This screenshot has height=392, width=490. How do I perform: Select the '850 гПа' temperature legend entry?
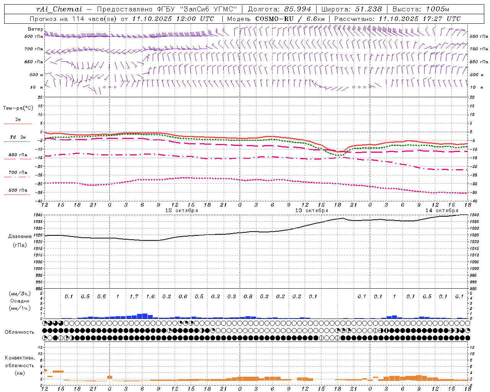point(18,155)
